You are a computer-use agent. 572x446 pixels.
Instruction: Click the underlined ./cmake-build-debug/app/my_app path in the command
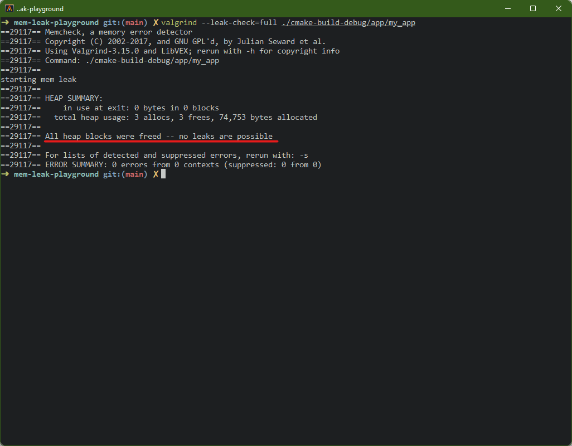[x=348, y=23]
